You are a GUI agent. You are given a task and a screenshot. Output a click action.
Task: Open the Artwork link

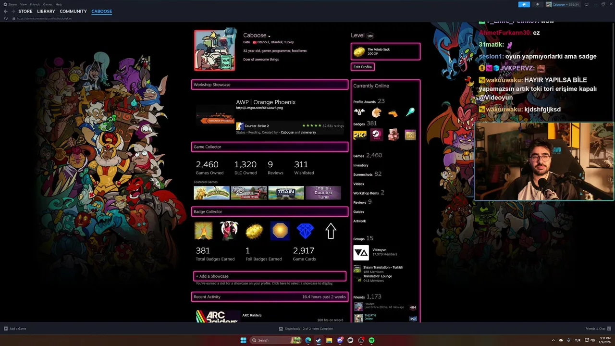(360, 221)
